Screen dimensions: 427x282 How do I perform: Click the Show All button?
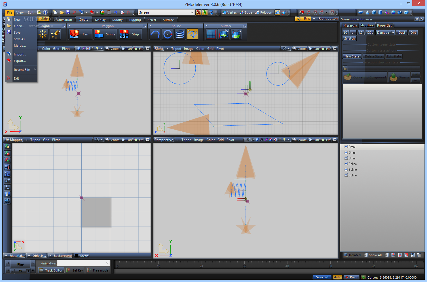(x=373, y=255)
